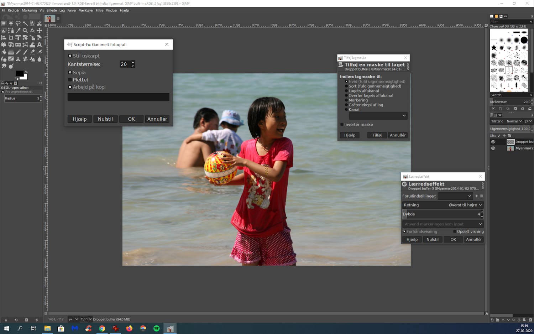Select the Crop tool
The height and width of the screenshot is (334, 534).
tap(11, 37)
